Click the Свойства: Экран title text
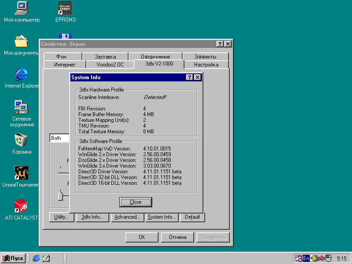 (x=63, y=44)
